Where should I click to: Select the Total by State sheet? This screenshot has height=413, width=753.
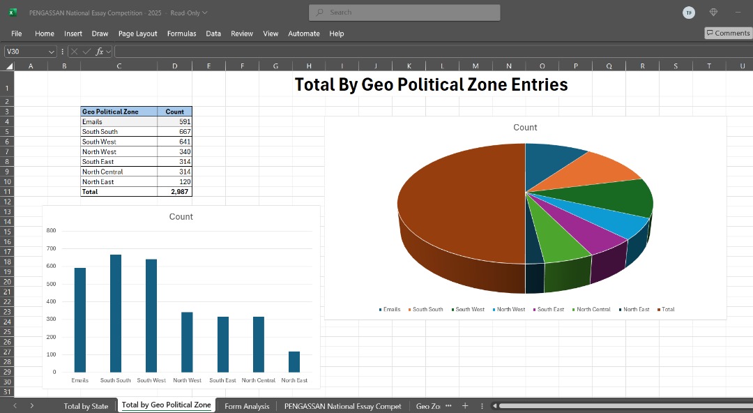click(x=86, y=406)
